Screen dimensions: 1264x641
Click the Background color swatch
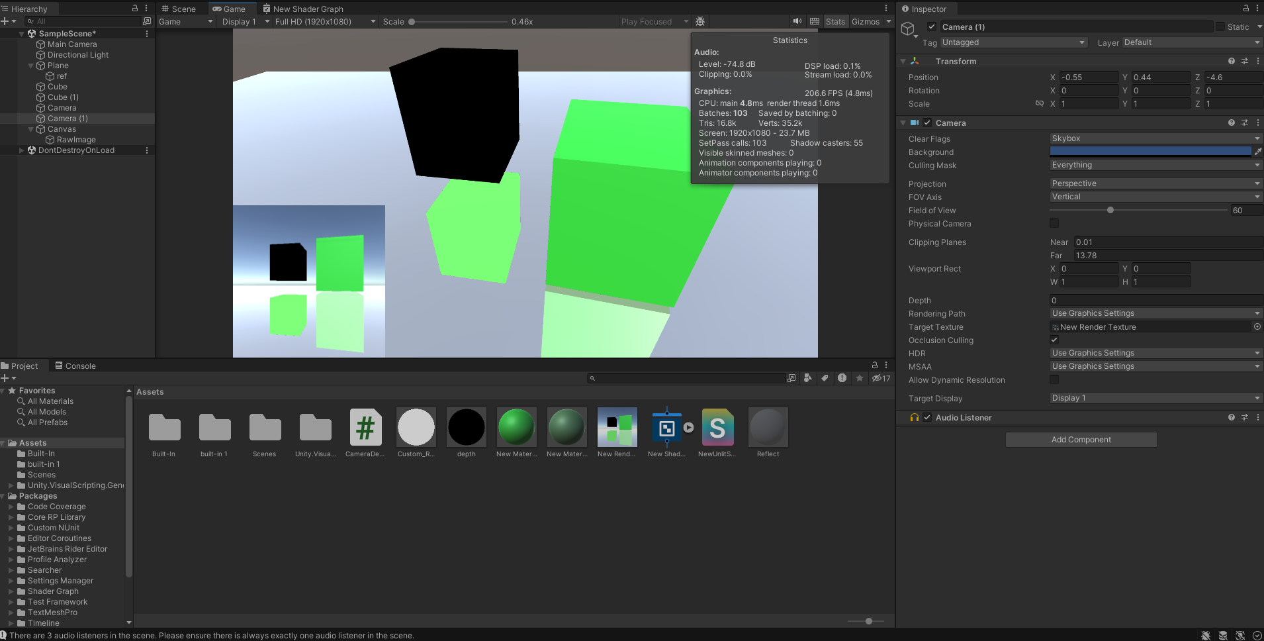click(x=1150, y=152)
